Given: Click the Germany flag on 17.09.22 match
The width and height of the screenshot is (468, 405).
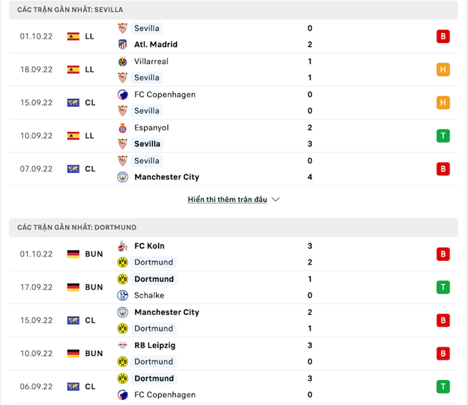Looking at the screenshot, I should coord(73,287).
